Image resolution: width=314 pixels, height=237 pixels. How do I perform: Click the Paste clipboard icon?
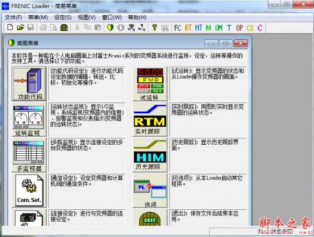[x=98, y=27]
